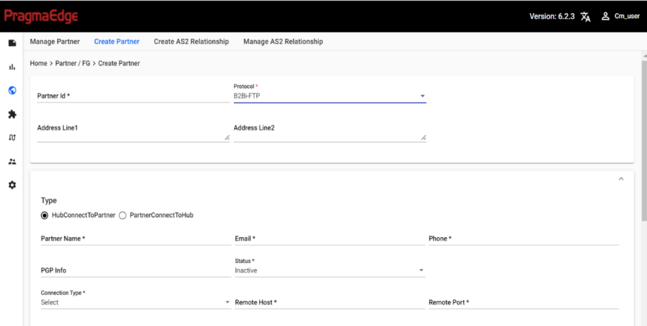The width and height of the screenshot is (647, 326).
Task: Focus the Address Line1 text area
Action: (133, 132)
